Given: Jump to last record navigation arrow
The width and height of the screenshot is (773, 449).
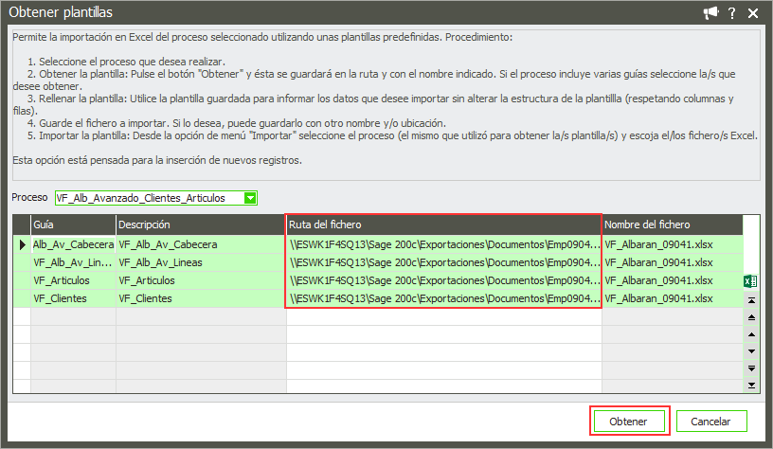Looking at the screenshot, I should [x=751, y=385].
